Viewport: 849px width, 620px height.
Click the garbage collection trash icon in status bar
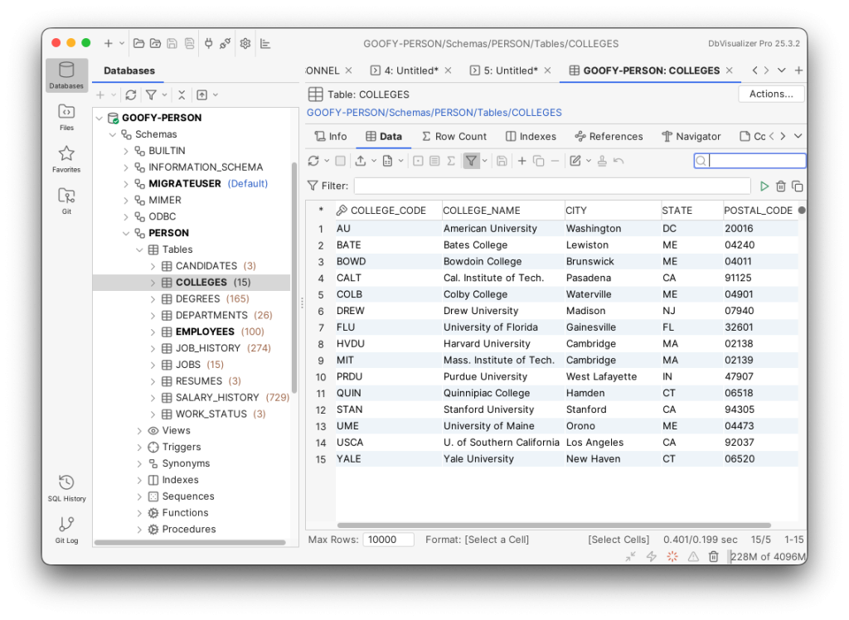(x=713, y=557)
